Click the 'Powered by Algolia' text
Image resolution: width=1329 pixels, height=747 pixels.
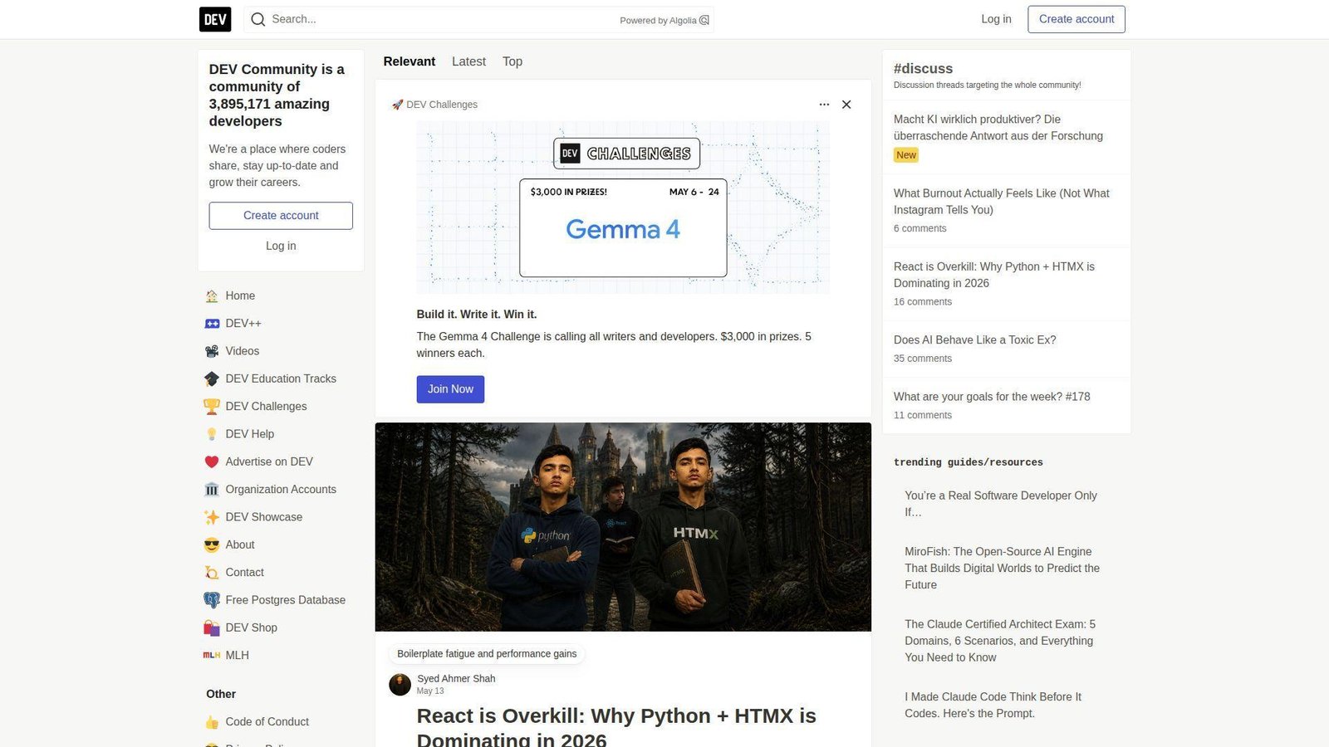pyautogui.click(x=658, y=21)
